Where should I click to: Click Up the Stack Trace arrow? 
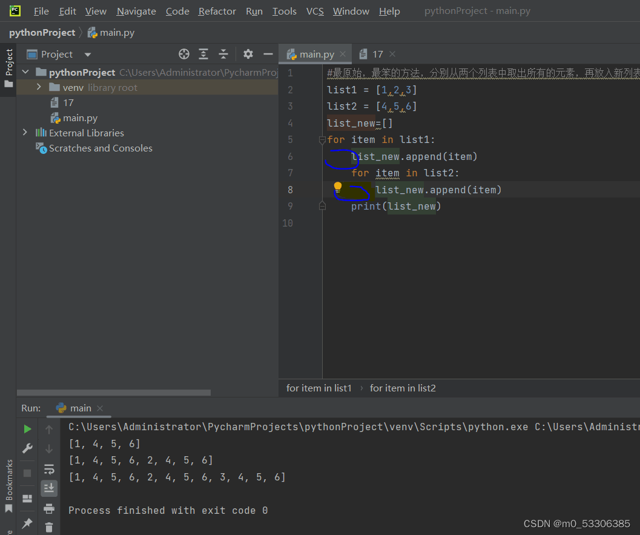click(x=49, y=429)
